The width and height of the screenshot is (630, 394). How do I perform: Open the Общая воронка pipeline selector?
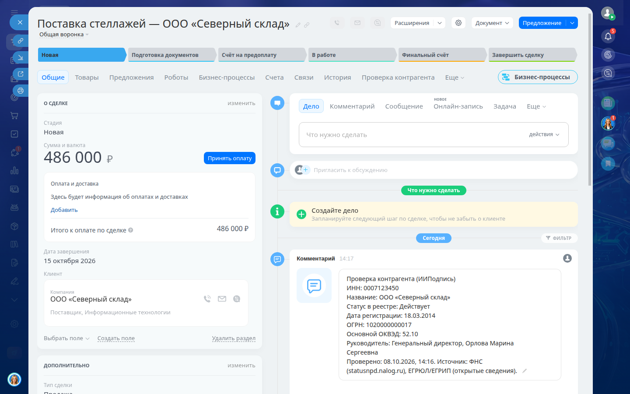[x=64, y=35]
